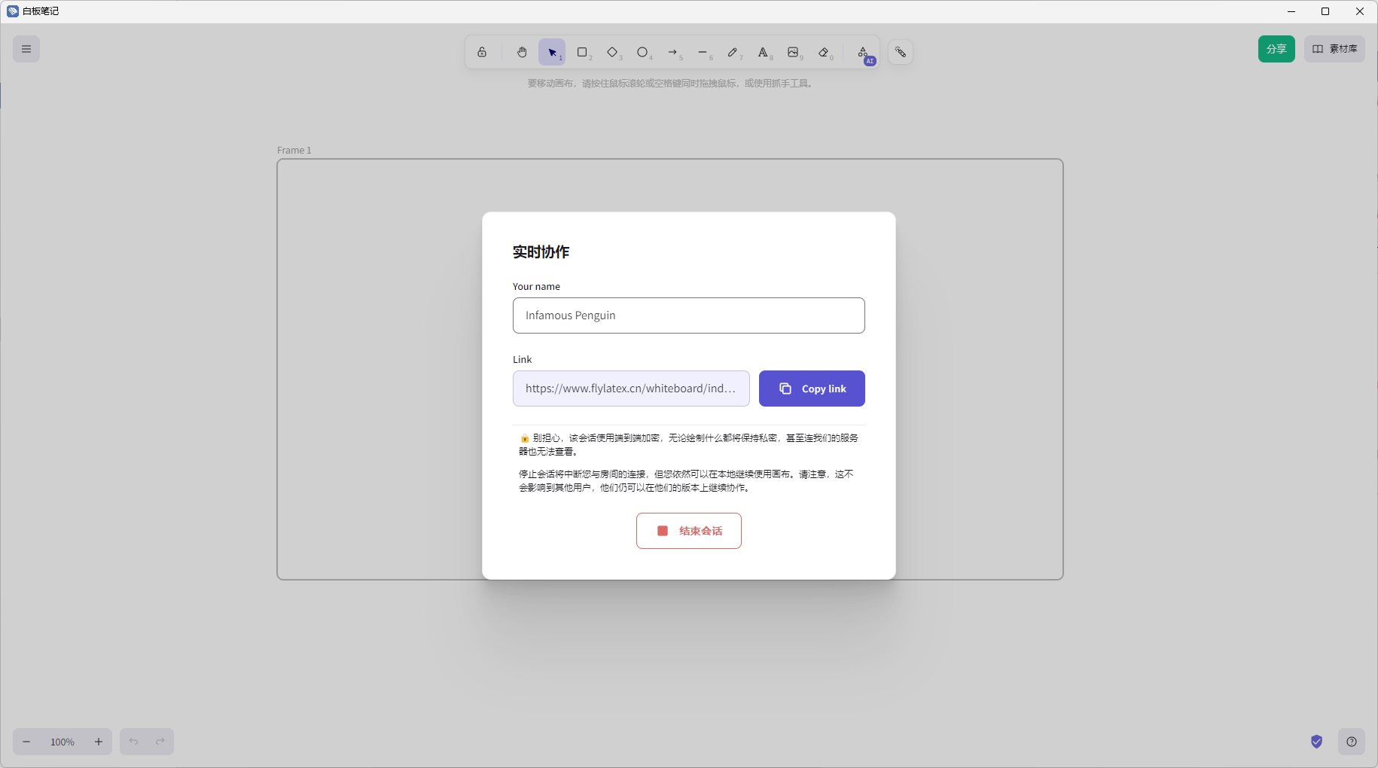Viewport: 1378px width, 768px height.
Task: Click the green 分享 button
Action: click(x=1276, y=49)
